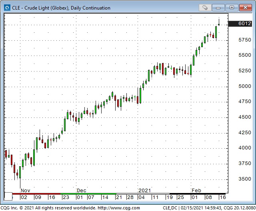Click the 02 date on time axis
Image resolution: width=256 pixels, height=211 pixels.
tap(24, 197)
